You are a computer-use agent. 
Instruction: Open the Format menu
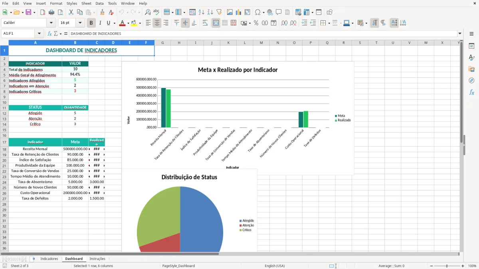click(x=56, y=3)
